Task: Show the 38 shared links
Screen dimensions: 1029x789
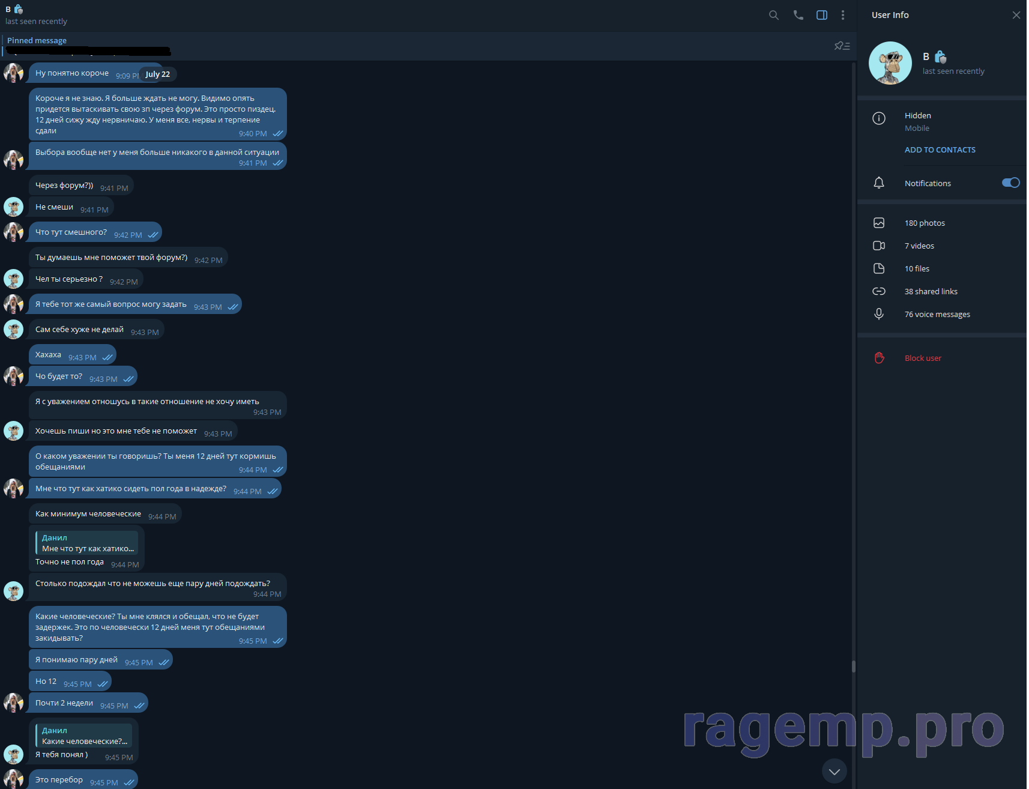Action: click(x=931, y=292)
